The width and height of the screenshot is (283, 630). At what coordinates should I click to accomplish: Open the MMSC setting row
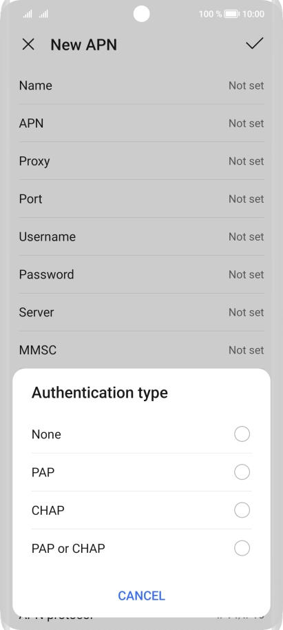141,350
